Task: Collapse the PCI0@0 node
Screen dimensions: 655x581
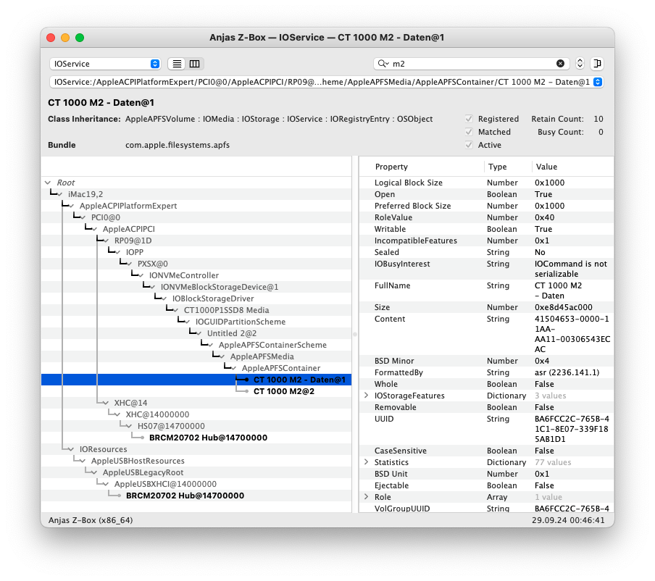Action: pyautogui.click(x=83, y=217)
